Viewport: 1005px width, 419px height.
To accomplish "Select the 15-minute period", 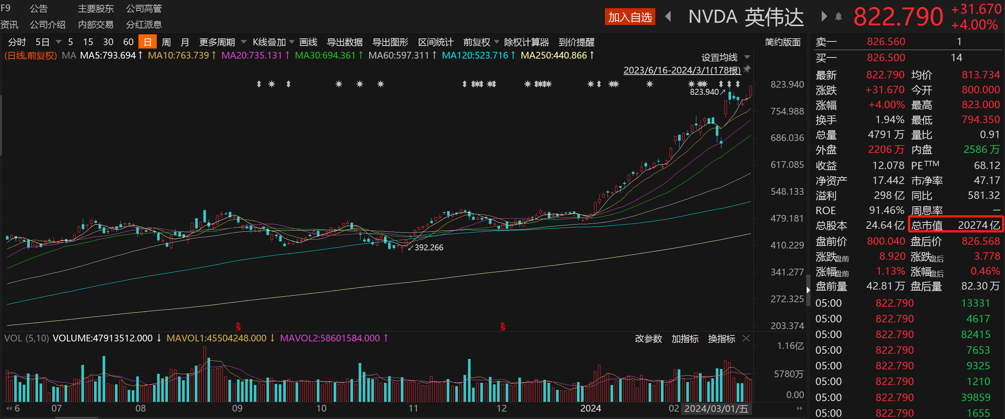I will click(x=88, y=42).
